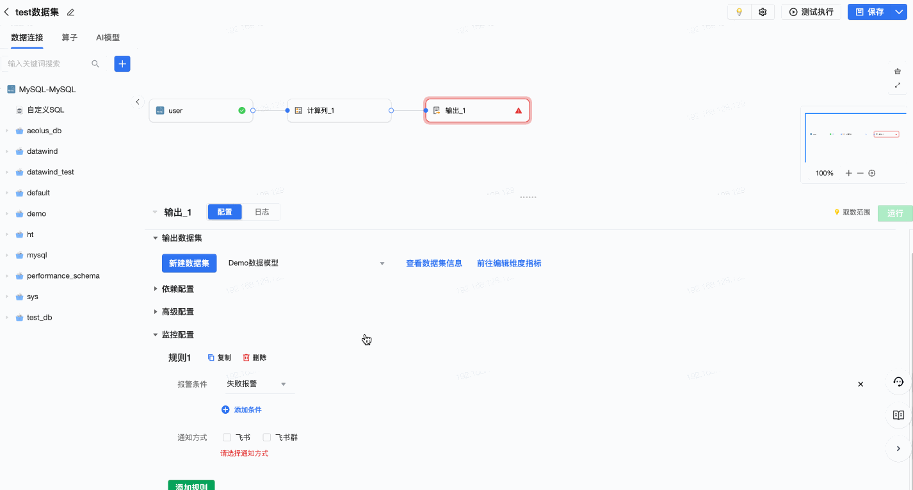Select the user node on the canvas
This screenshot has width=913, height=490.
[201, 111]
